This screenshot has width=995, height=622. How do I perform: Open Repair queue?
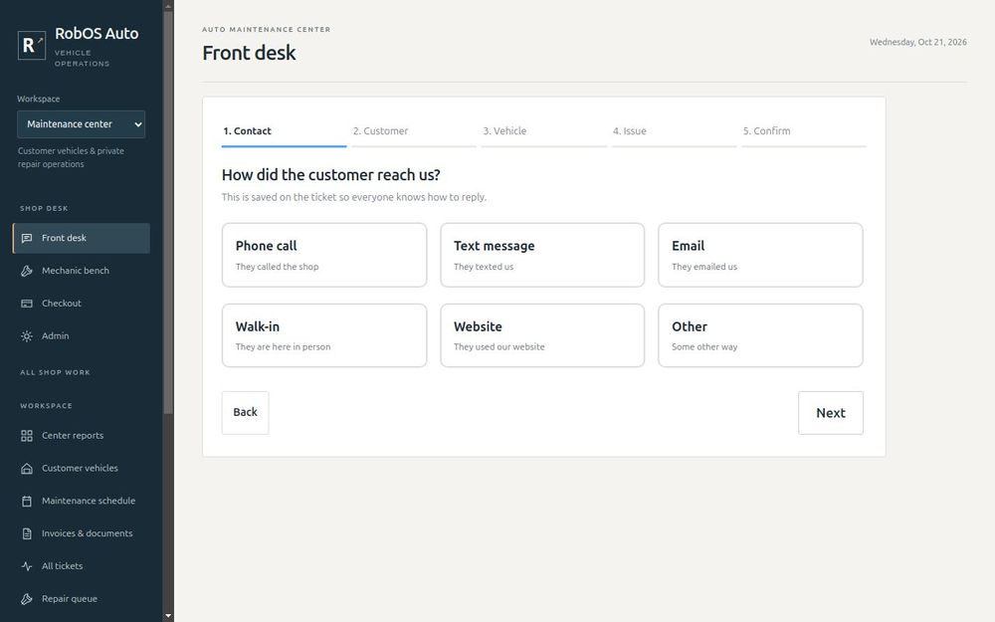(82, 599)
